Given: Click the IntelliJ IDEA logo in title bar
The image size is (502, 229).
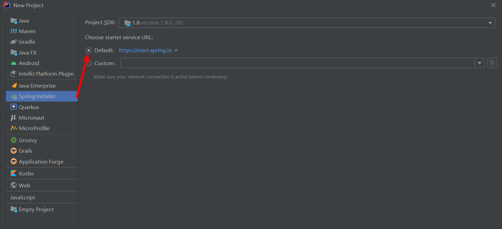Looking at the screenshot, I should (6, 5).
